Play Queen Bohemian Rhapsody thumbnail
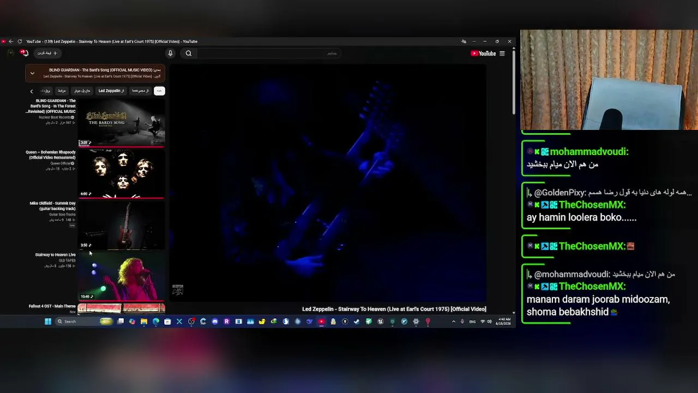Image resolution: width=698 pixels, height=393 pixels. pos(121,174)
